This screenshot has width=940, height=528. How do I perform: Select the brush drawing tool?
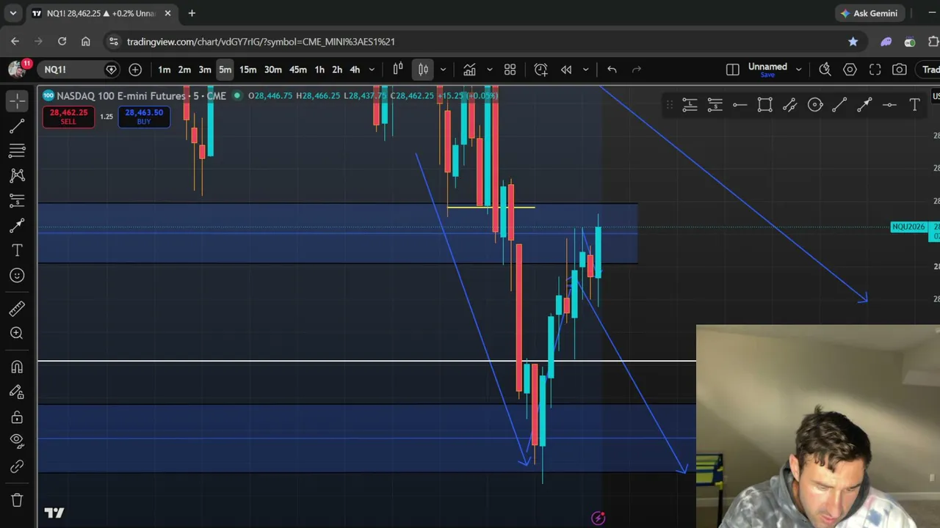[17, 226]
